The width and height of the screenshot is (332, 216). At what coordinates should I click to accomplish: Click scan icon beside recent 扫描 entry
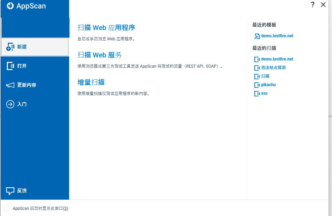257,76
